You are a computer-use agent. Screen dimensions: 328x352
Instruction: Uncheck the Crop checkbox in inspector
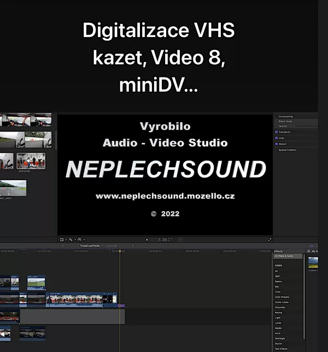[x=277, y=138]
